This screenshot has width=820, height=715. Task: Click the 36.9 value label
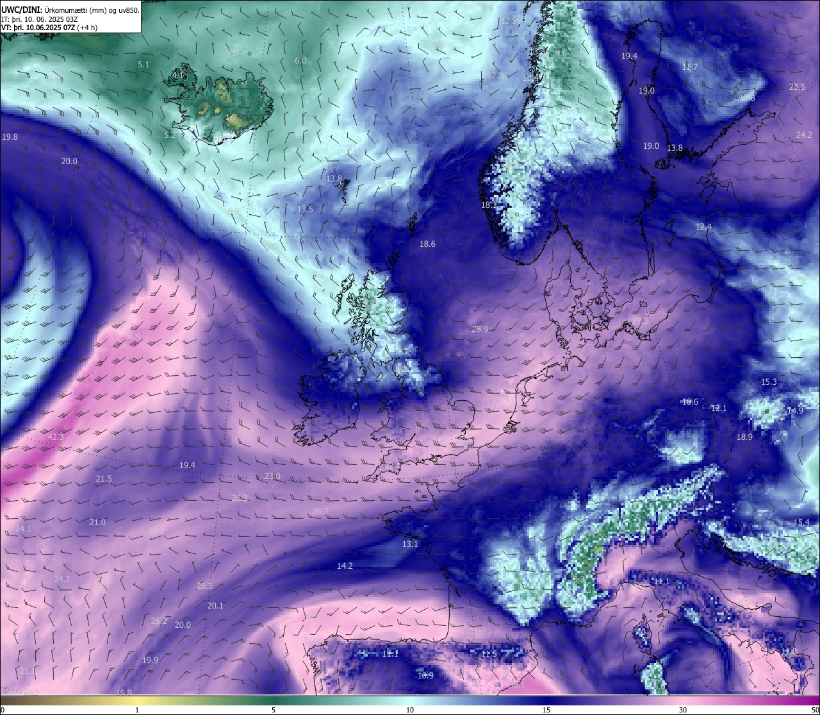coord(133,337)
